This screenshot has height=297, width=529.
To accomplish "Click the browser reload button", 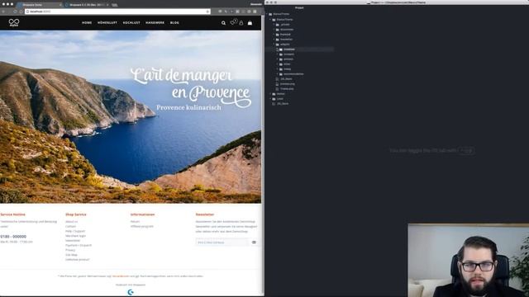I will coord(15,12).
